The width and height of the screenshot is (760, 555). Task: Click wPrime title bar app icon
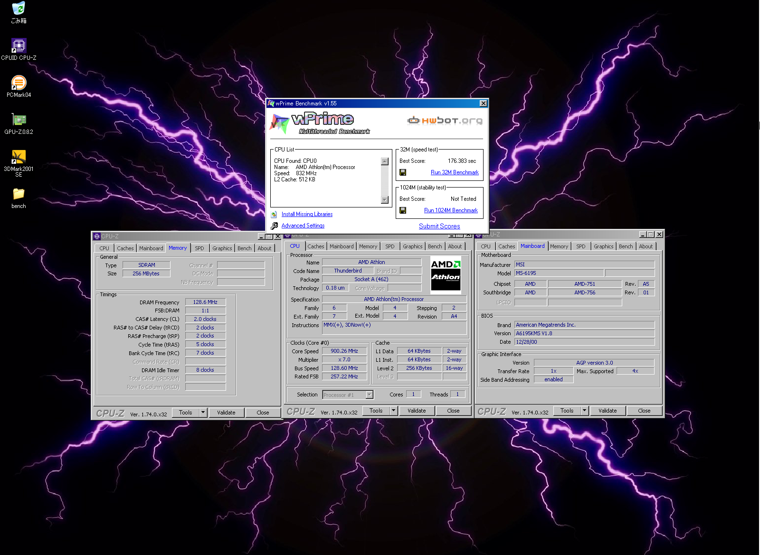point(271,103)
